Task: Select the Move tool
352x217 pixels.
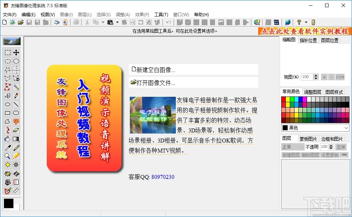Action: click(x=16, y=53)
